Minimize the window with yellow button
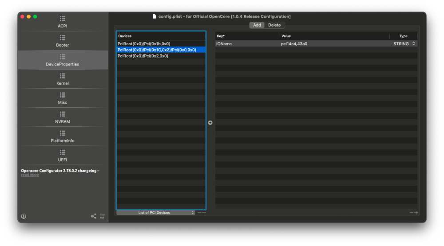Image resolution: width=444 pixels, height=246 pixels. (28, 17)
